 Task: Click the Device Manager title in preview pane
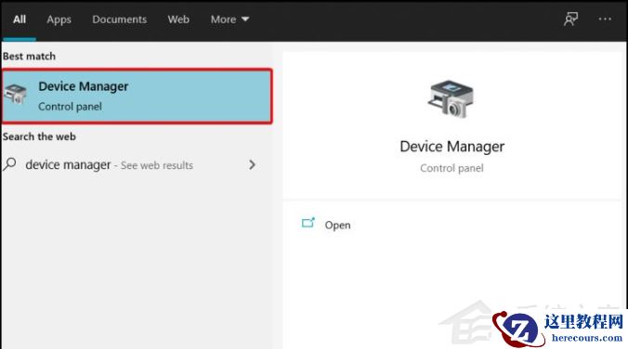pyautogui.click(x=451, y=147)
